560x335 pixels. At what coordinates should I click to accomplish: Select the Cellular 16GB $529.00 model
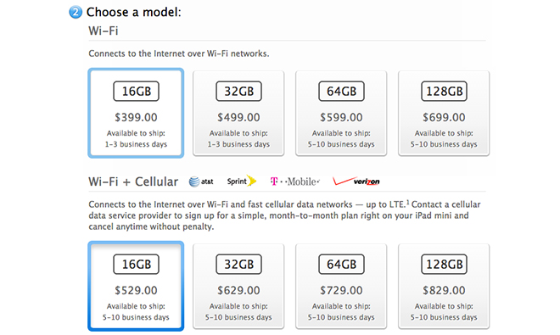pos(136,286)
